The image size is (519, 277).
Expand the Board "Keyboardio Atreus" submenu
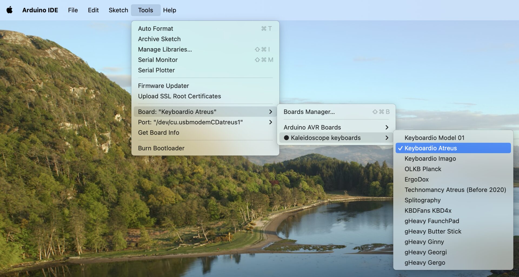205,112
